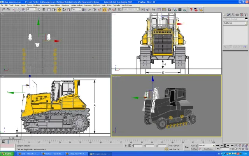Click the Mirror tool icon
The image size is (249, 156).
143,10
